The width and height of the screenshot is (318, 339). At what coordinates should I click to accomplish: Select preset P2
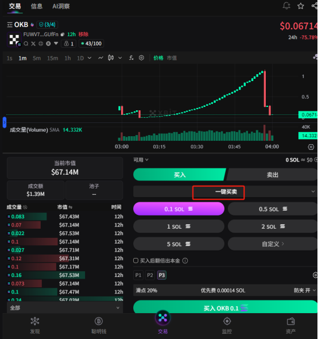click(150, 275)
